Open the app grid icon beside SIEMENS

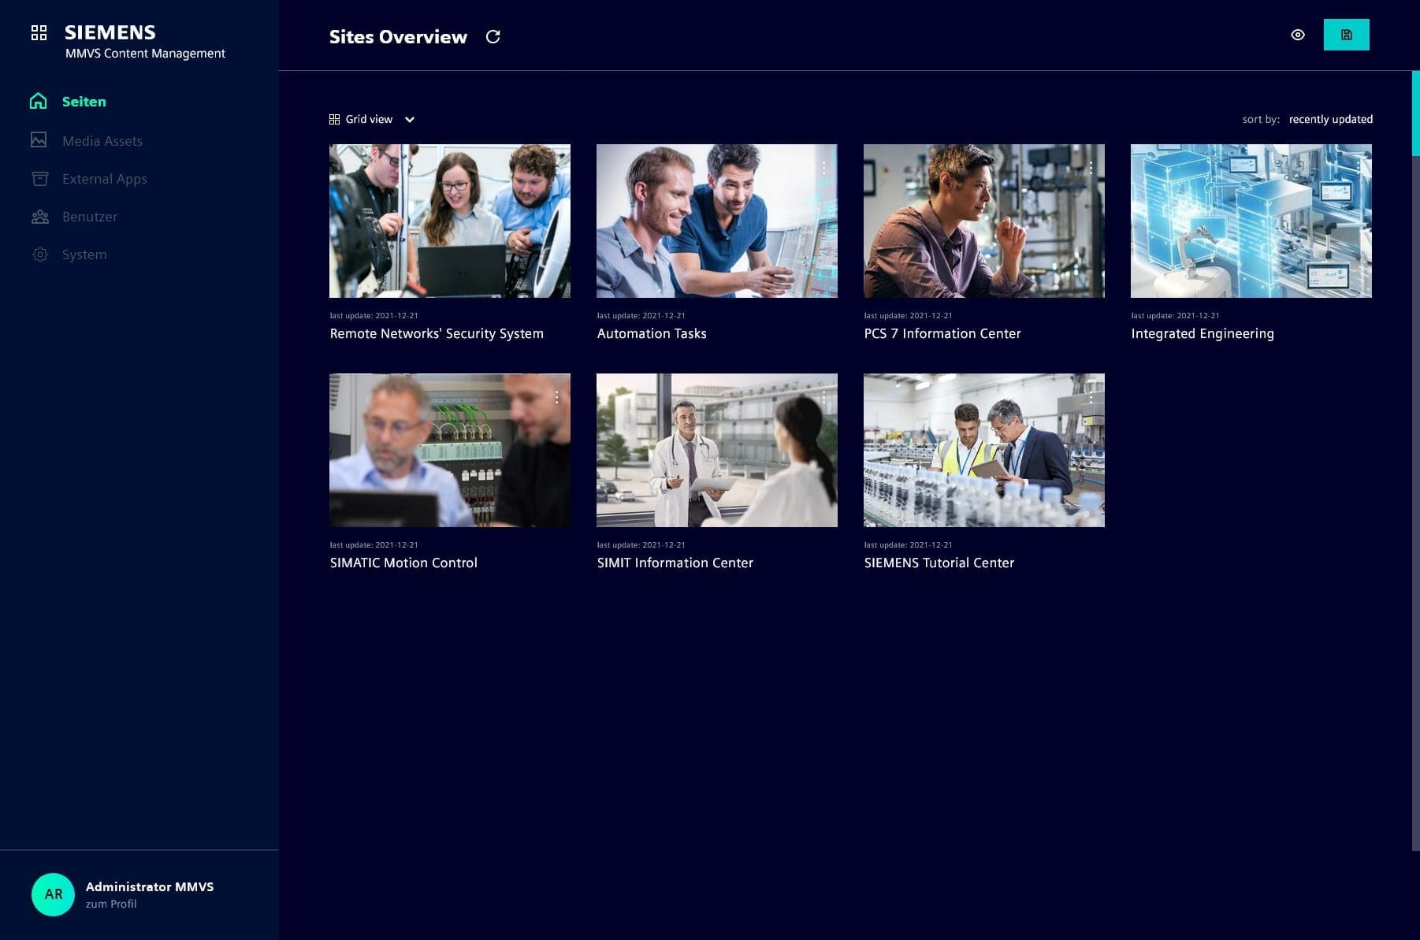(39, 32)
